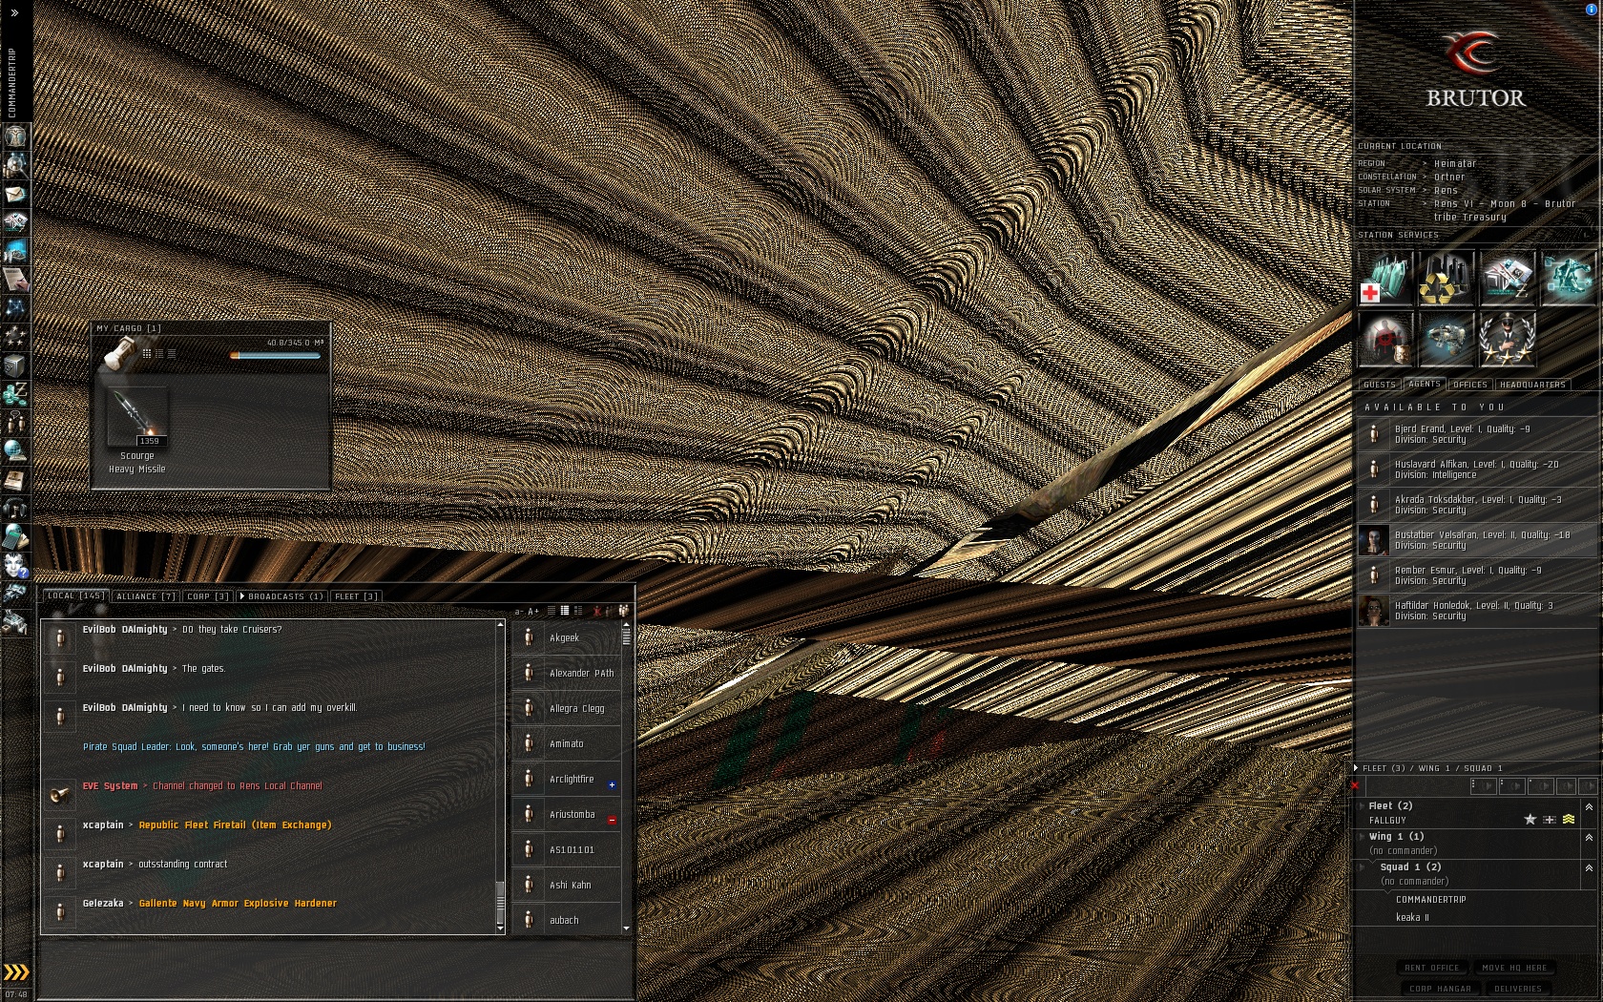Image resolution: width=1603 pixels, height=1002 pixels.
Task: Switch to the Fleet [3] chat tab
Action: 356,596
